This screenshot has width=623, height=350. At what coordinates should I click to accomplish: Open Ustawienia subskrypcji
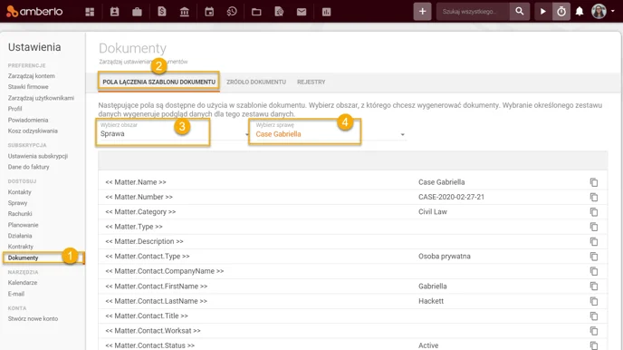coord(38,156)
